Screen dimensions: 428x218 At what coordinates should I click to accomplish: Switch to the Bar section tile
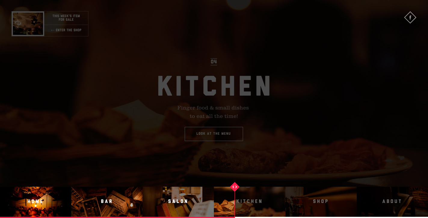click(107, 202)
